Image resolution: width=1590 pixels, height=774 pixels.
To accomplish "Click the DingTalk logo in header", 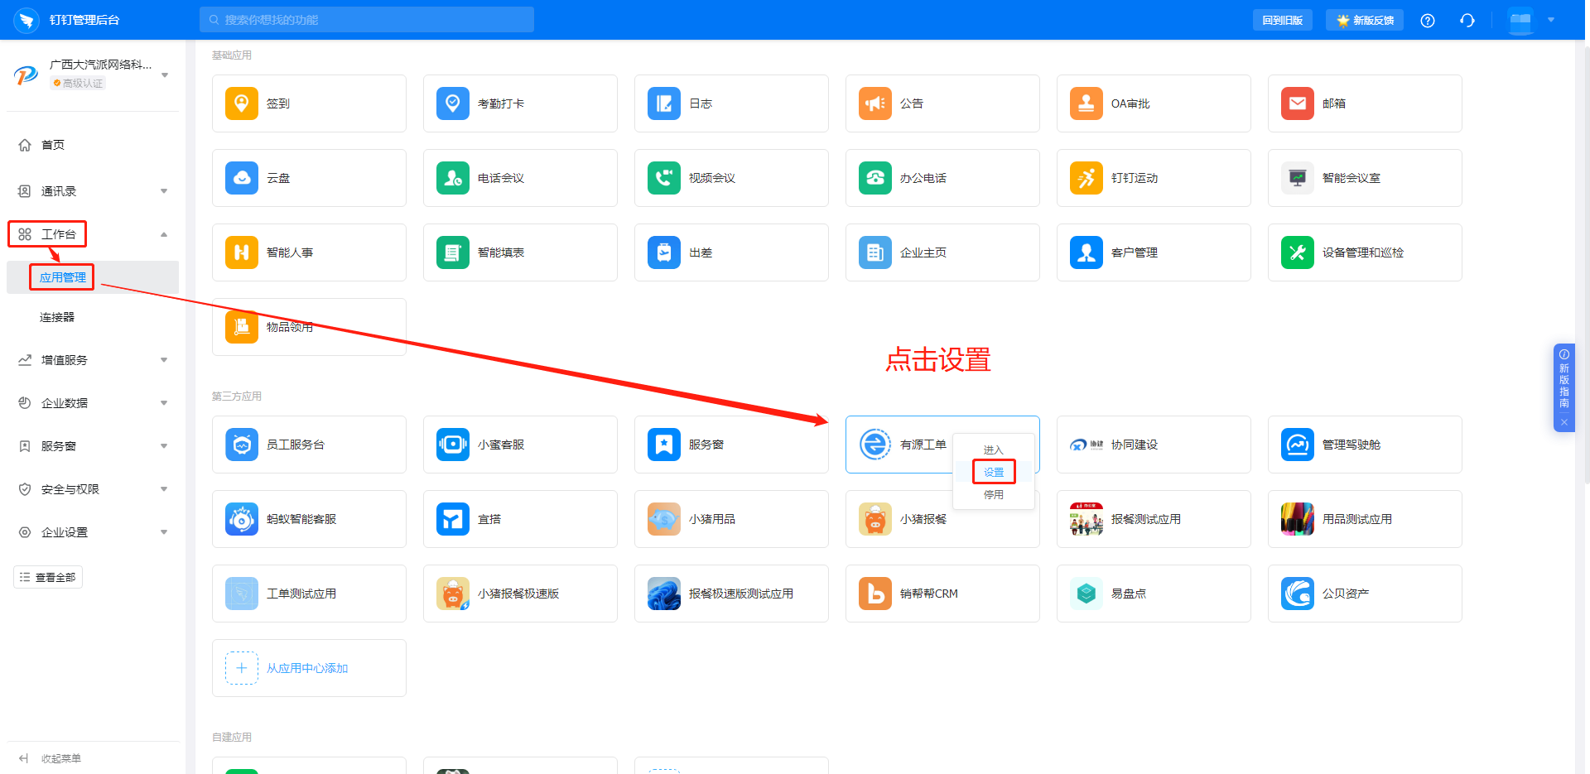I will pos(26,20).
